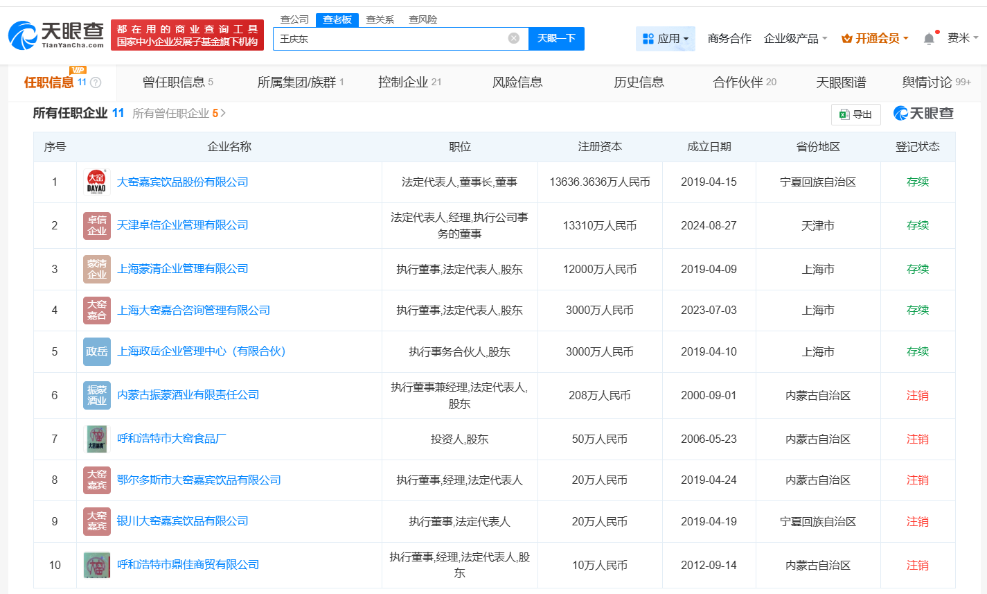Click the search input containing 王庆东

click(x=391, y=39)
